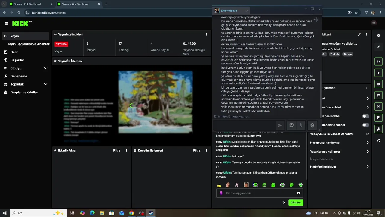Viewport: 385px width, 217px height.
Task: Open Yayın İstatistikleri three-dot menu
Action: [206, 34]
